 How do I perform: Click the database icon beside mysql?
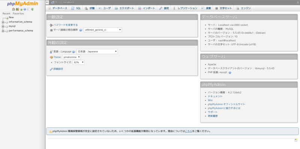point(7,27)
